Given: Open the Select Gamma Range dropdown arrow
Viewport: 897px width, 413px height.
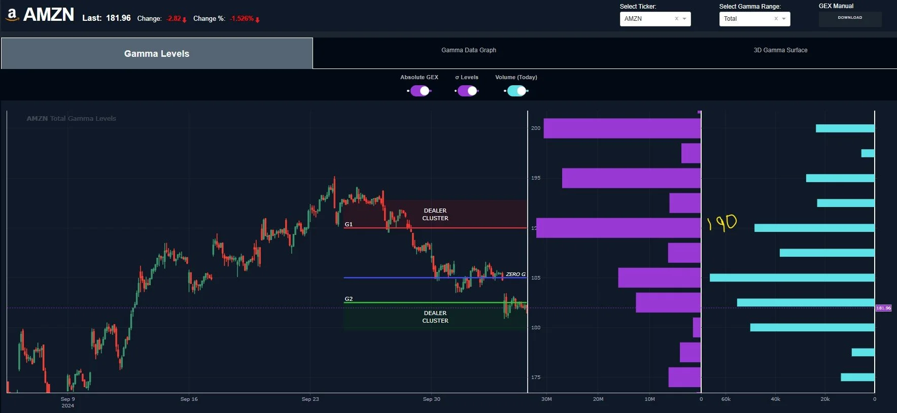Looking at the screenshot, I should pos(784,19).
